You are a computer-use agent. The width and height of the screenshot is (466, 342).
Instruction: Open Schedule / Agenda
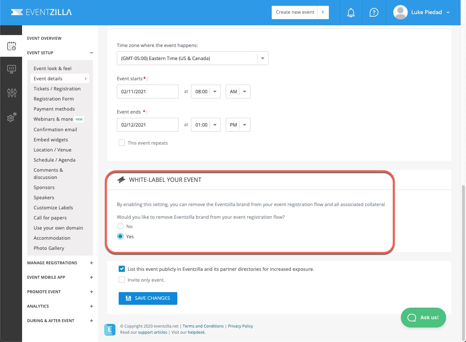[55, 160]
